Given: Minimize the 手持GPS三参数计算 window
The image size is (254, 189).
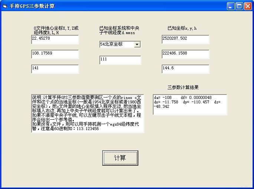Looking at the screenshot, I should click(x=231, y=6).
